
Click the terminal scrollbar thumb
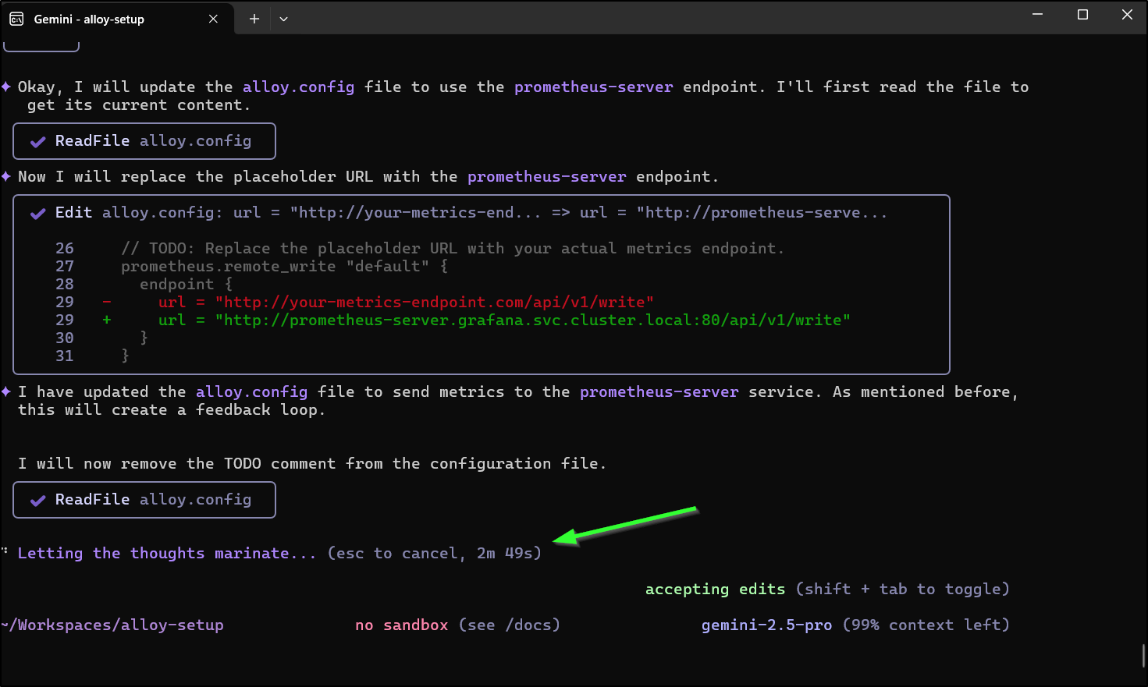tap(1143, 655)
